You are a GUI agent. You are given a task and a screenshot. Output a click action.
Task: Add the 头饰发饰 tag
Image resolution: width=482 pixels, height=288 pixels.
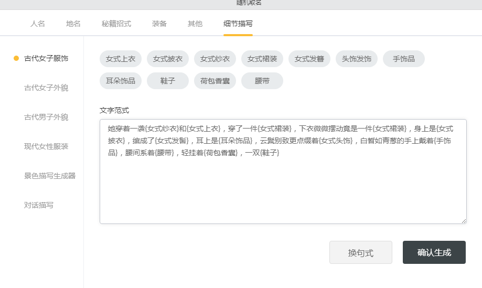point(357,59)
